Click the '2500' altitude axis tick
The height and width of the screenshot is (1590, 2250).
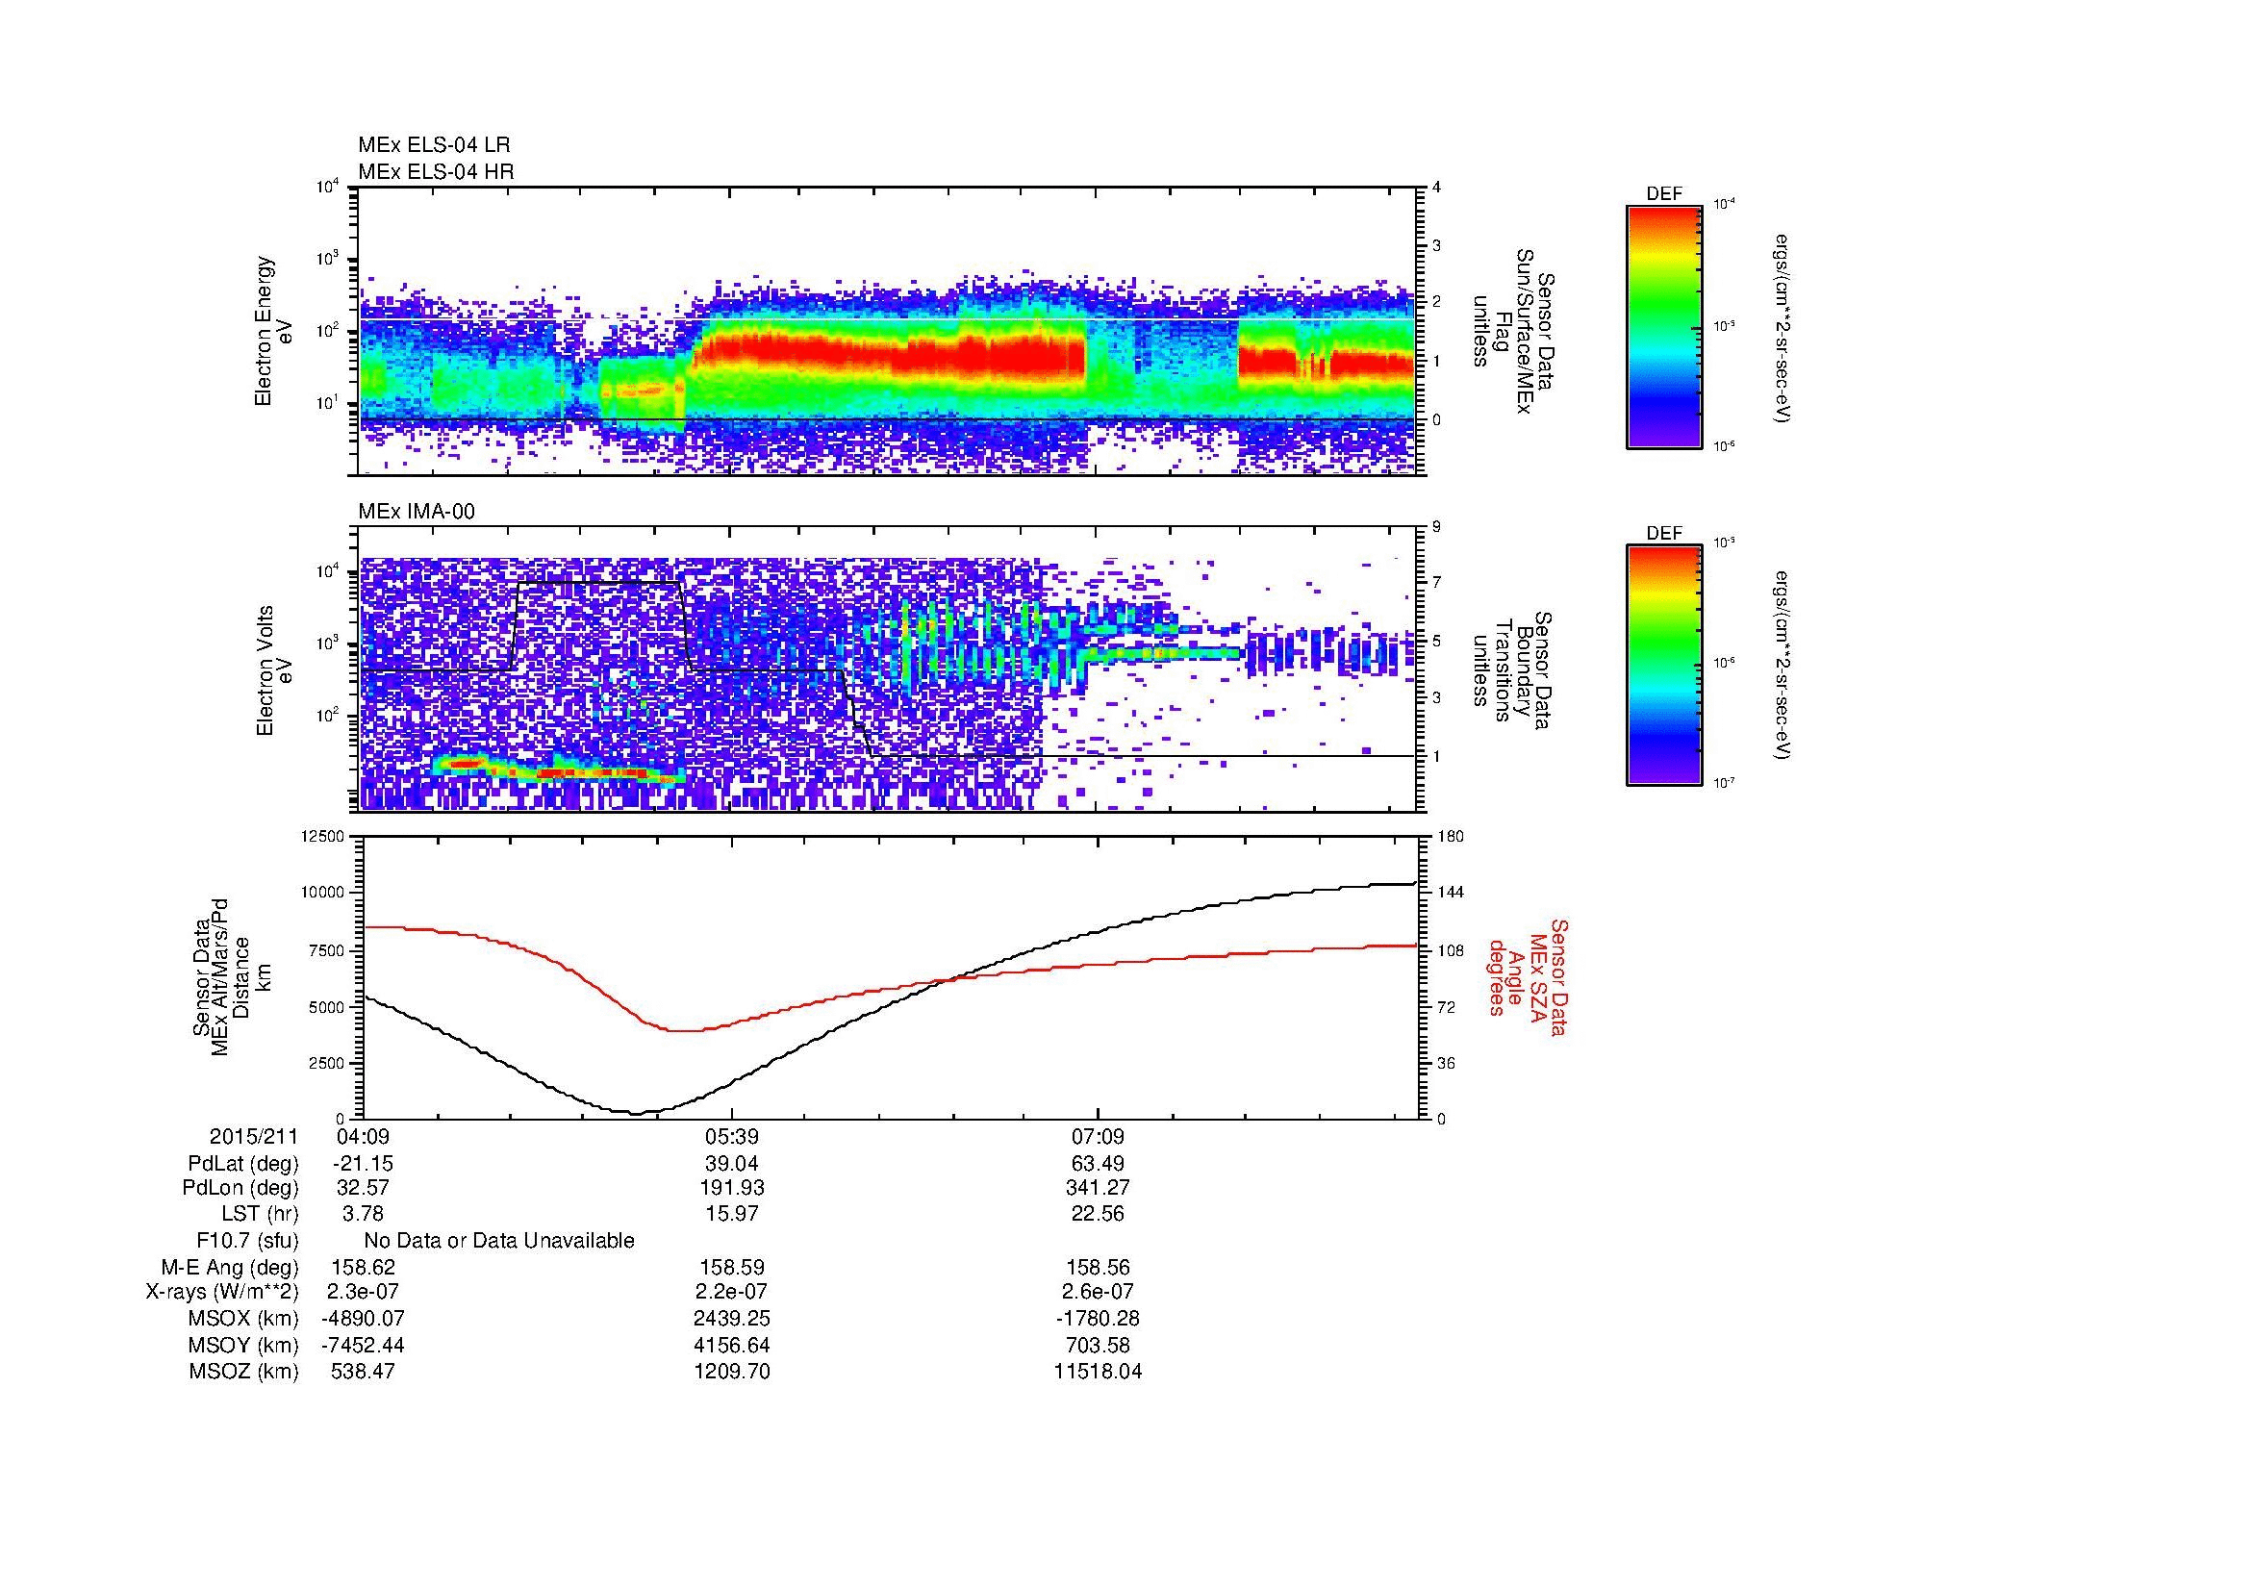[328, 1063]
